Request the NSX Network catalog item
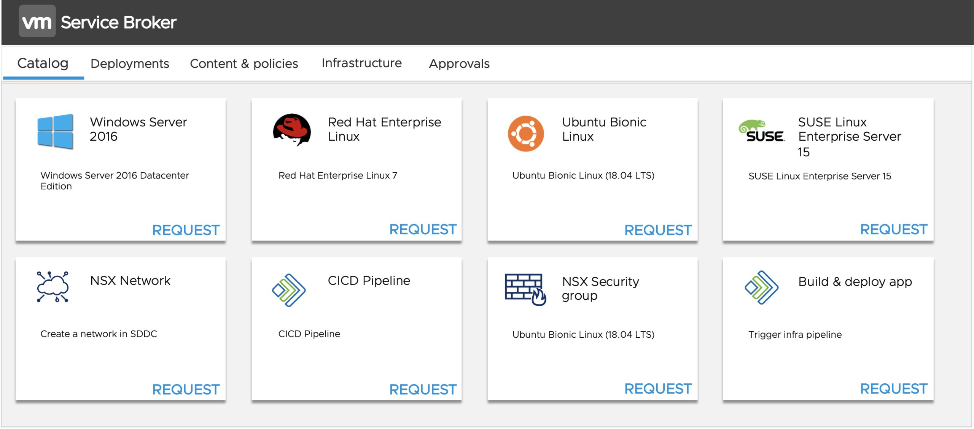This screenshot has width=974, height=429. pos(186,389)
